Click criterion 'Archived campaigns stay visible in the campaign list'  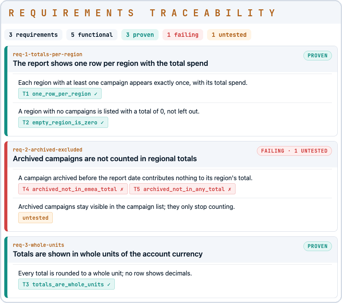point(126,207)
